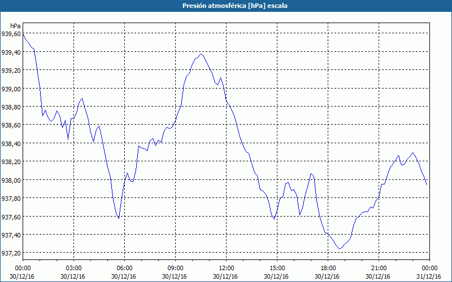The image size is (452, 282).
Task: Click the 938,20 y-axis value
Action: [x=11, y=161]
